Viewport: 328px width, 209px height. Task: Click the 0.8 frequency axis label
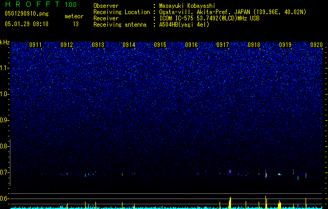pos(4,146)
